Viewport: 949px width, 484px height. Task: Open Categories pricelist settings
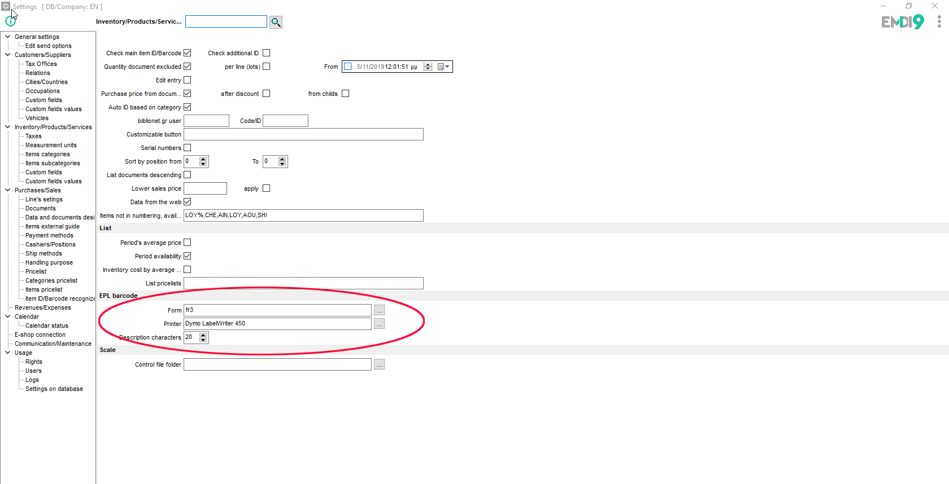[51, 280]
